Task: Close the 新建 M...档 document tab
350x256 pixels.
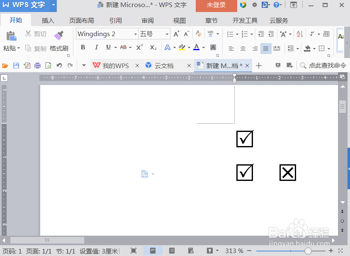Action: tap(247, 66)
